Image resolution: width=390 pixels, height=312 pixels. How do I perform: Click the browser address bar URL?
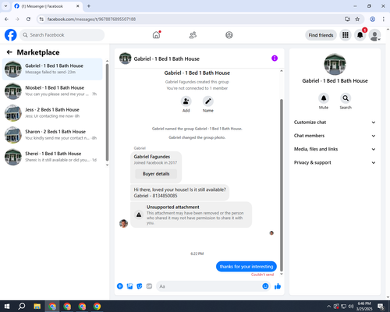pyautogui.click(x=91, y=19)
